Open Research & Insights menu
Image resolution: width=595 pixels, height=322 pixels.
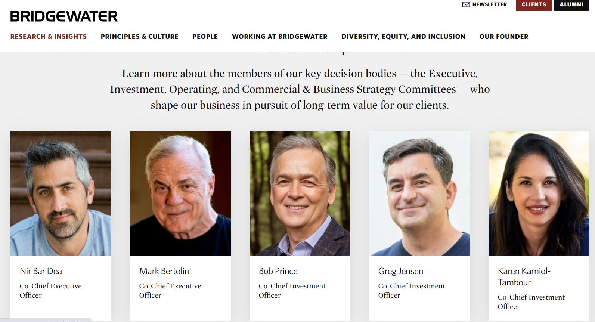pos(48,37)
